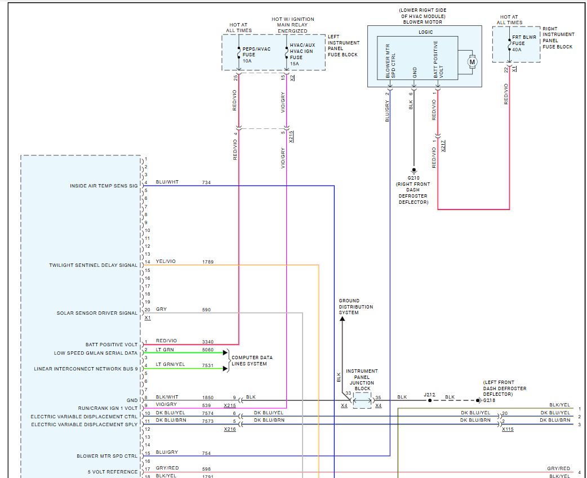
Task: Click the X115 connector label
Action: coord(508,430)
